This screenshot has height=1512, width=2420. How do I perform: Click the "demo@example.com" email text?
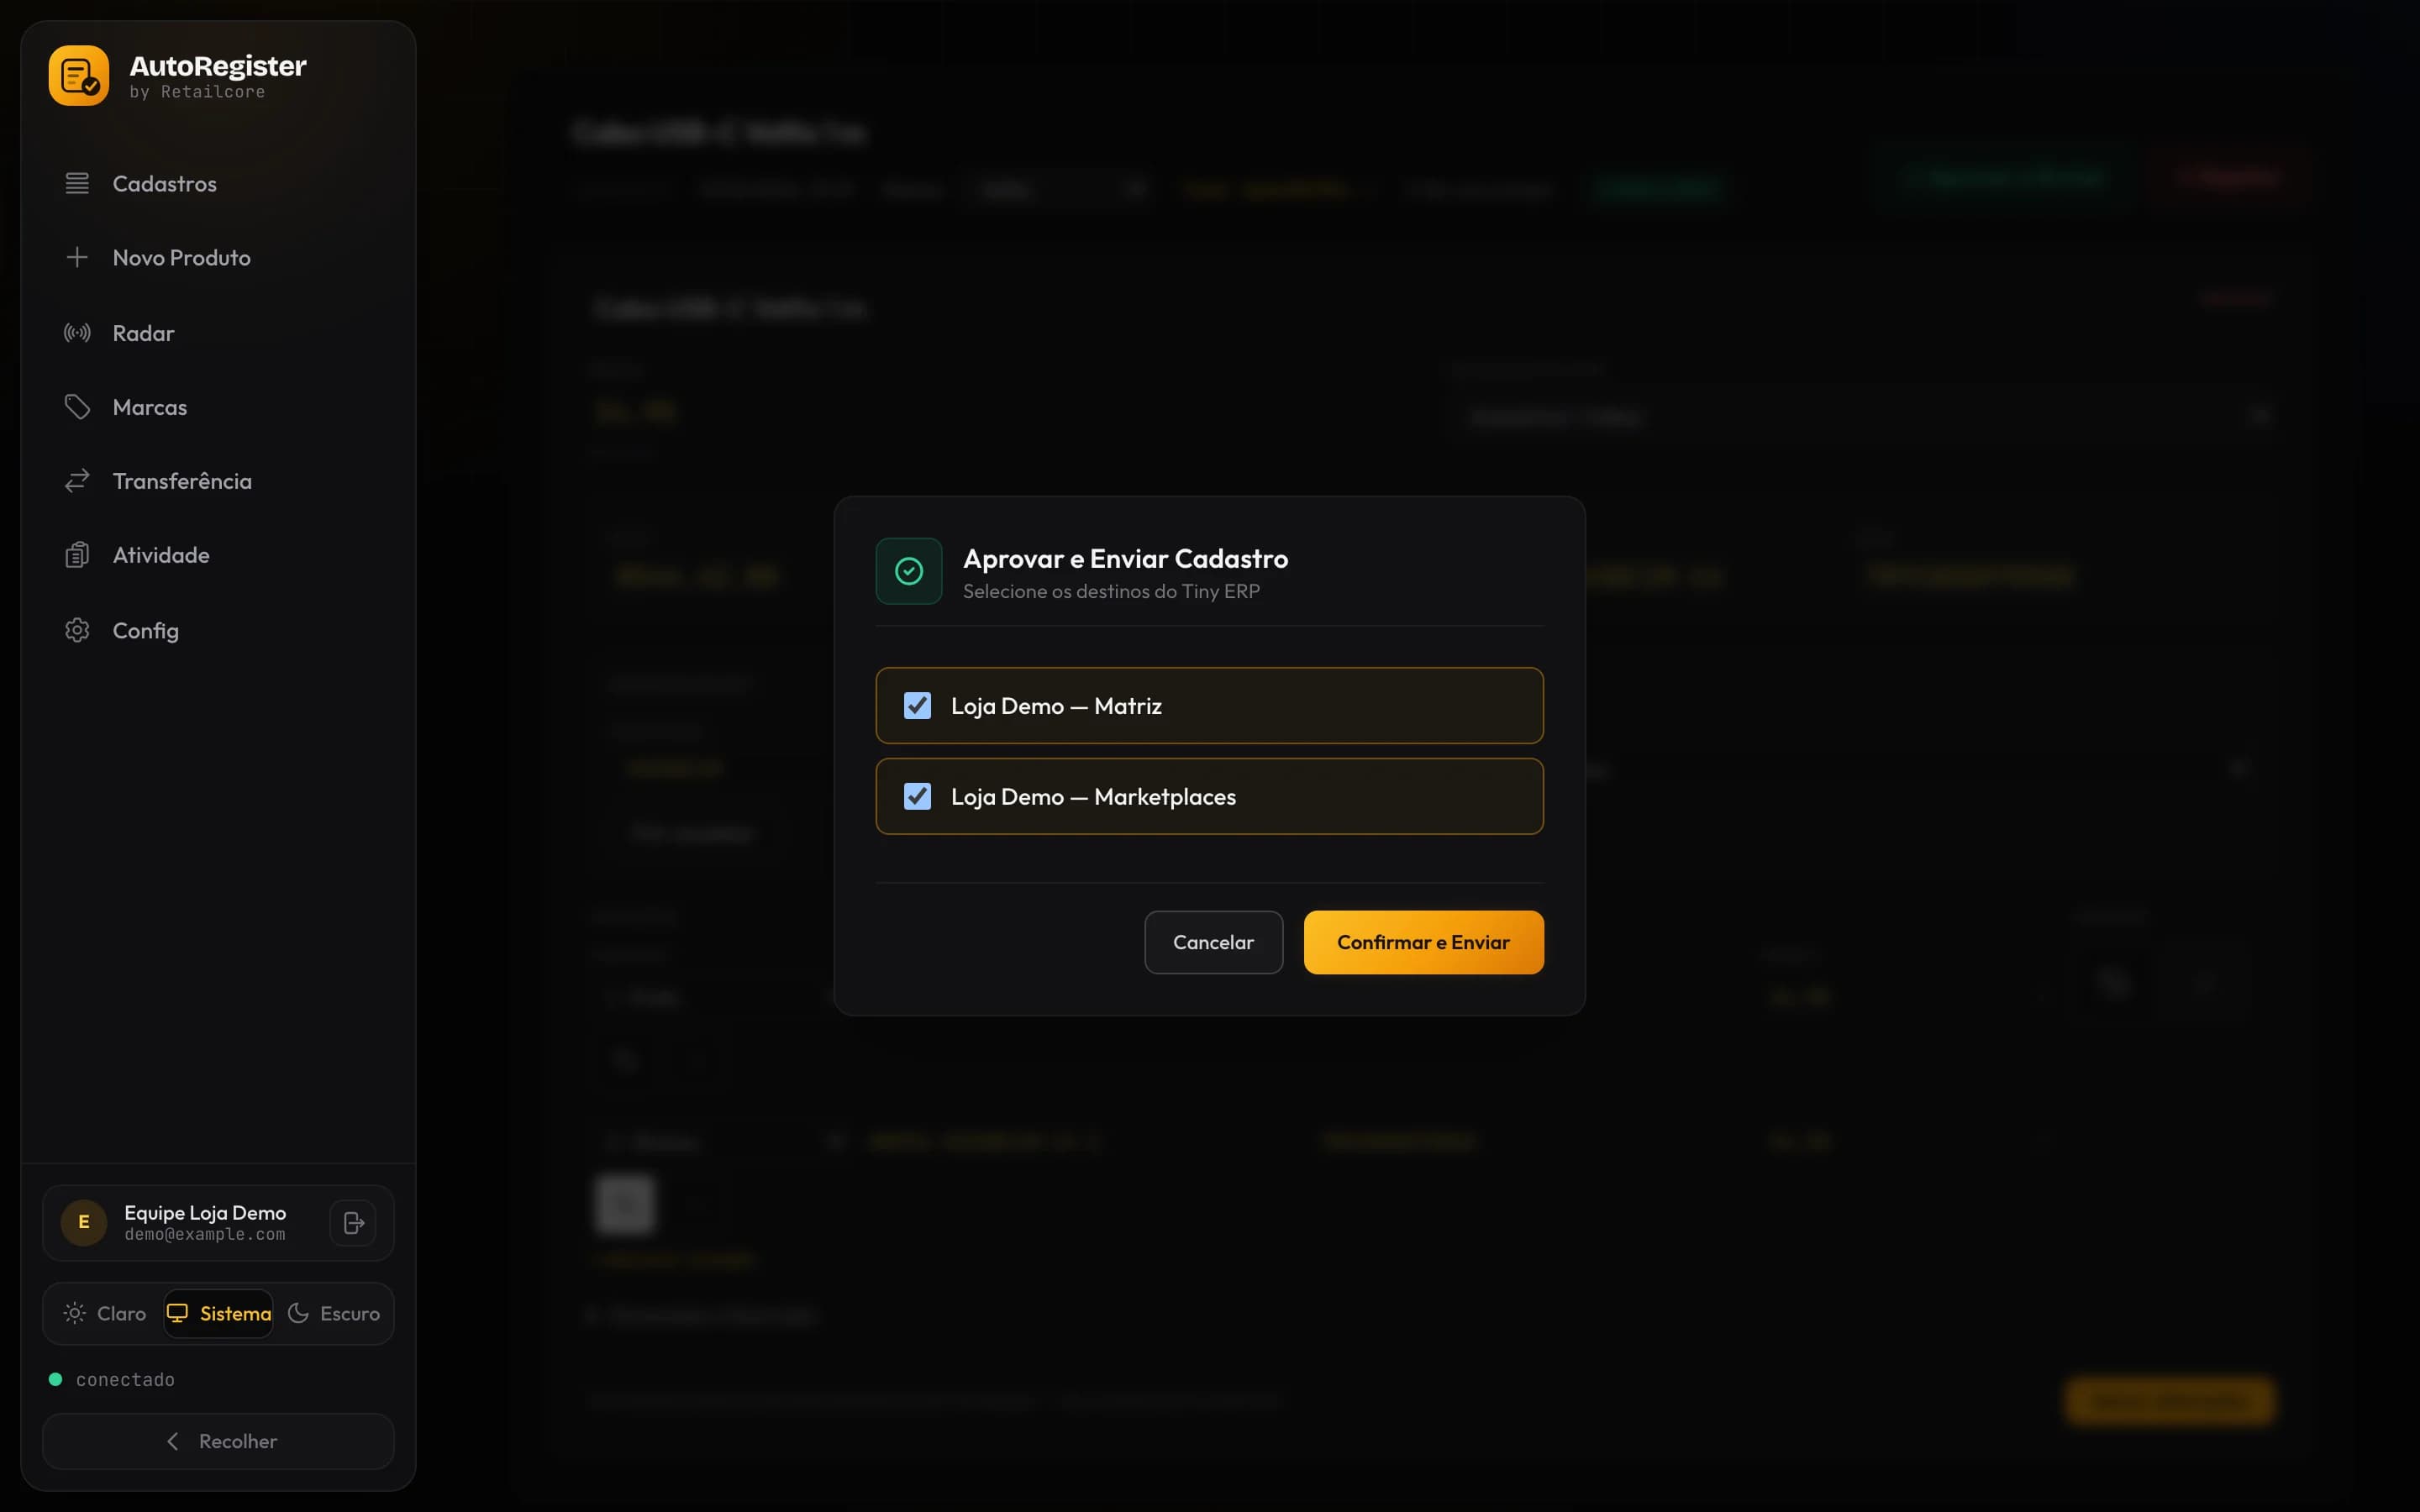(x=205, y=1235)
